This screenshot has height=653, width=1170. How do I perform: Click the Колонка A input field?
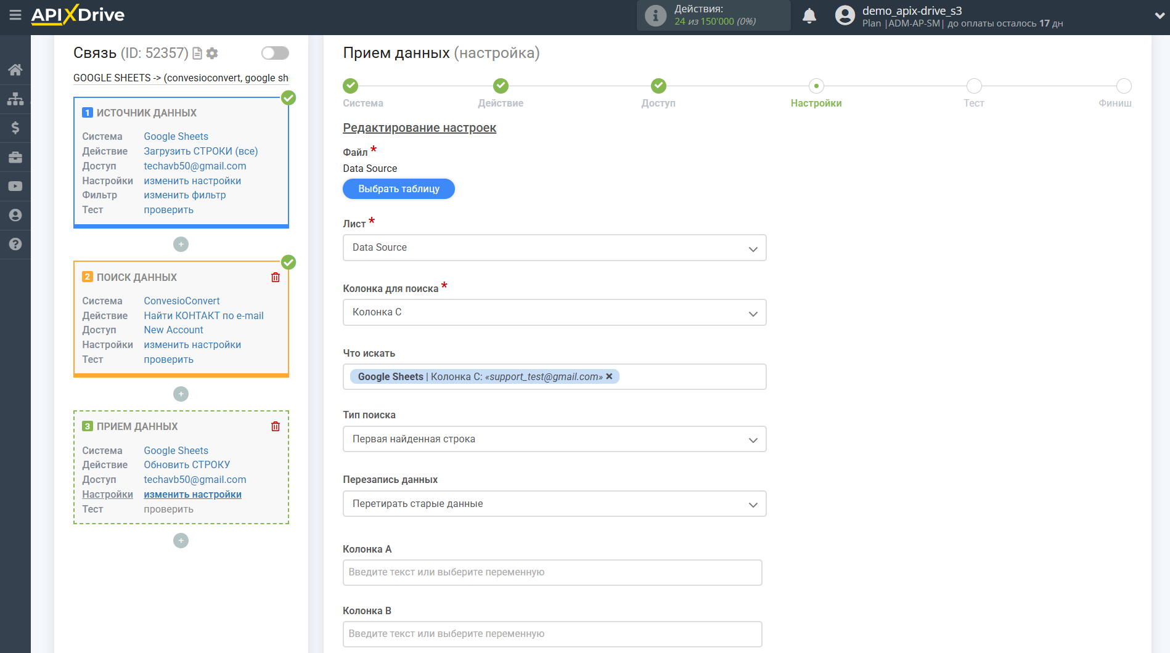552,572
